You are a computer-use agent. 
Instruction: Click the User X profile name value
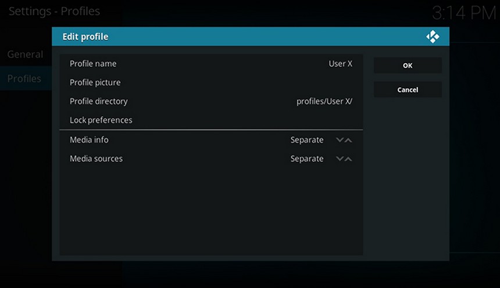tap(341, 64)
